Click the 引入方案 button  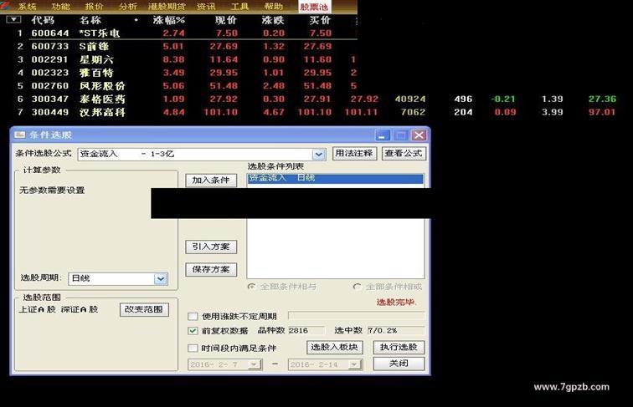point(211,247)
